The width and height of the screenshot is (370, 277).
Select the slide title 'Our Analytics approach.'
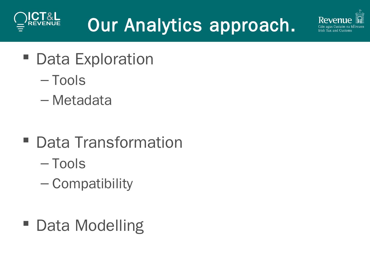click(x=191, y=25)
